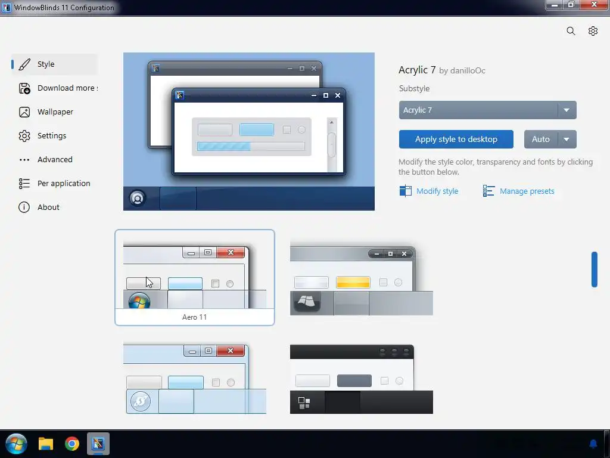This screenshot has height=458, width=610.
Task: Open the Windows Start orb
Action: (x=16, y=444)
